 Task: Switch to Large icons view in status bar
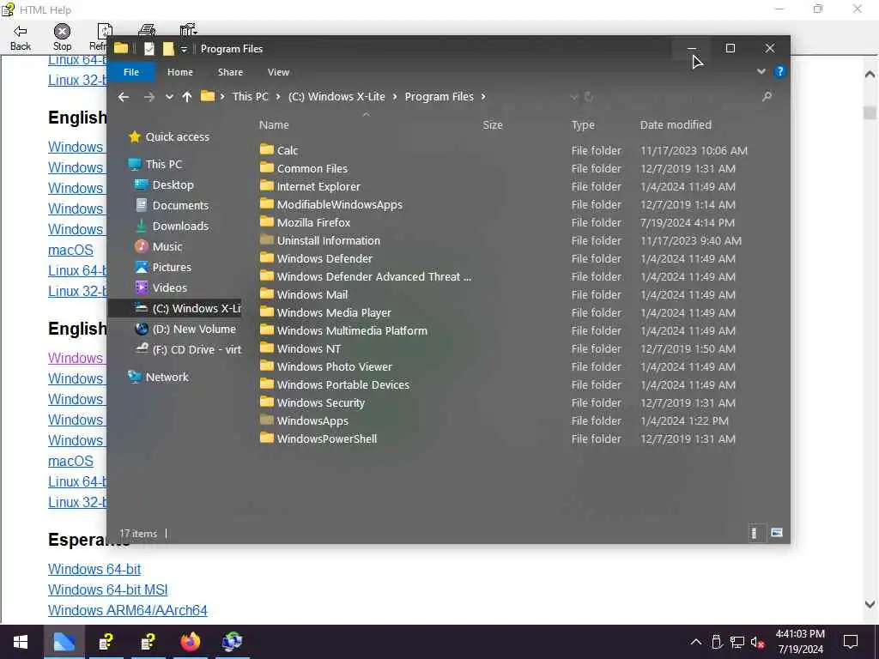(x=776, y=533)
